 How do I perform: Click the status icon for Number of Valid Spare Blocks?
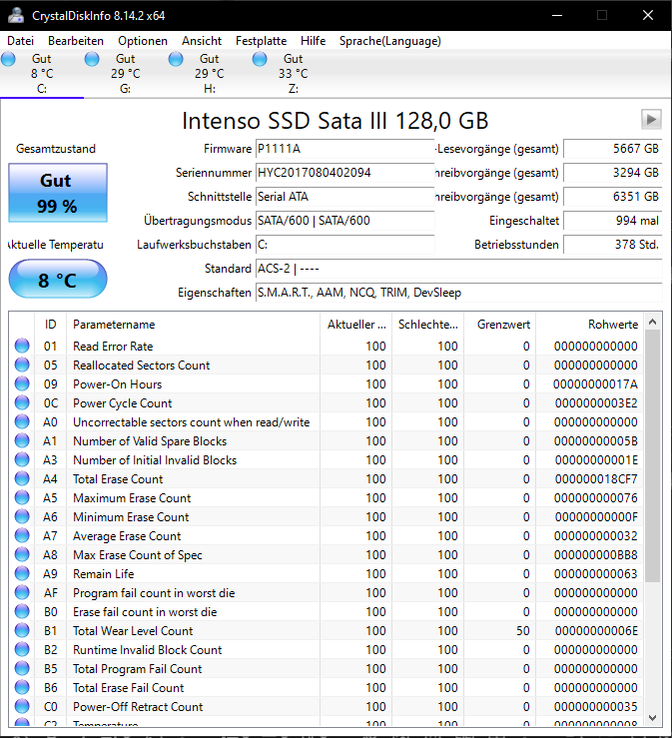pyautogui.click(x=22, y=441)
